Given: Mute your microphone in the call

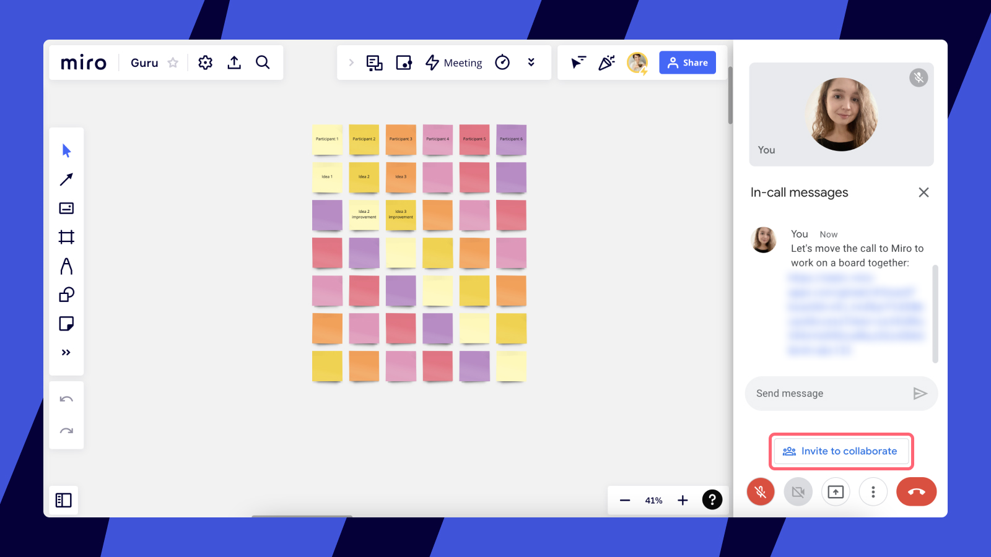Looking at the screenshot, I should pyautogui.click(x=760, y=491).
